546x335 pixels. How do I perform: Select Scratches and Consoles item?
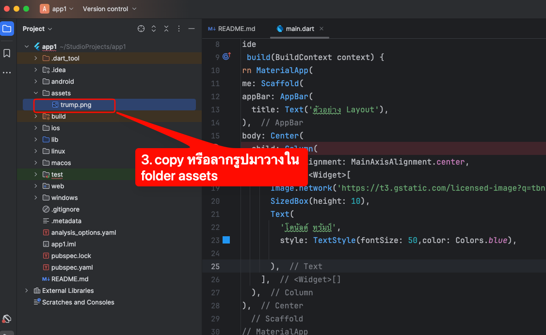78,303
